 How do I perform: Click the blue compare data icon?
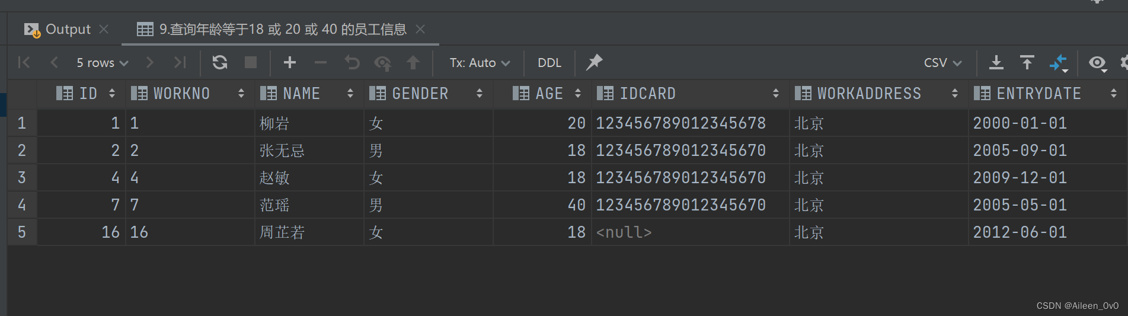pyautogui.click(x=1058, y=62)
